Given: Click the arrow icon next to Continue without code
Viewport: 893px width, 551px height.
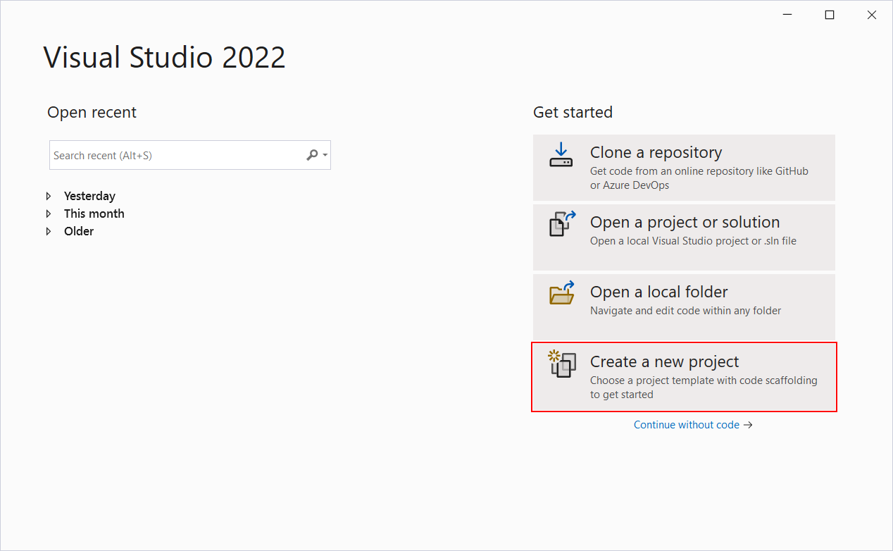Looking at the screenshot, I should (749, 425).
